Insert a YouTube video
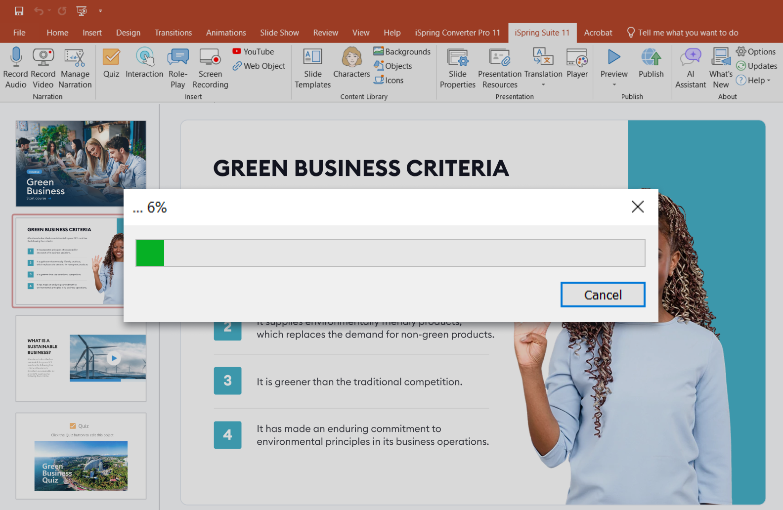The image size is (783, 510). (254, 51)
